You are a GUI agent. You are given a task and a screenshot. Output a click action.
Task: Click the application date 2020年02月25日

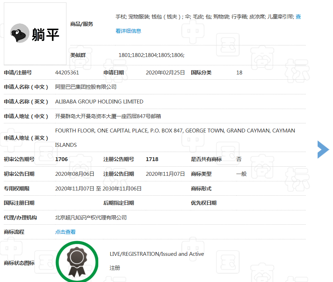tap(165, 73)
